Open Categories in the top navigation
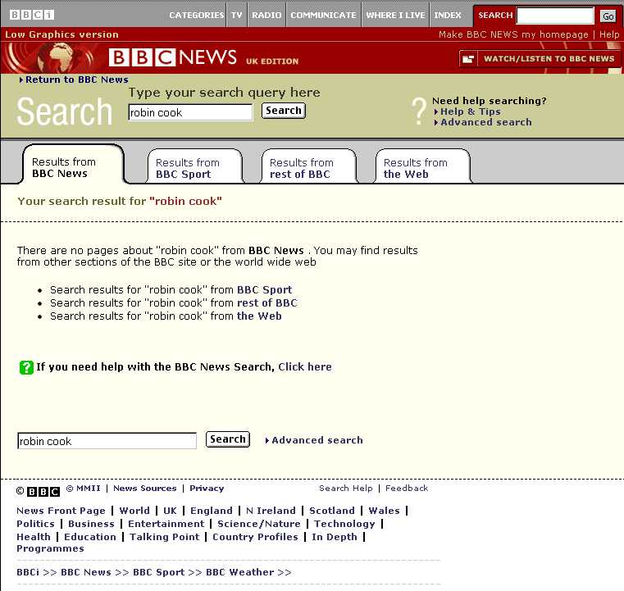 pyautogui.click(x=197, y=15)
